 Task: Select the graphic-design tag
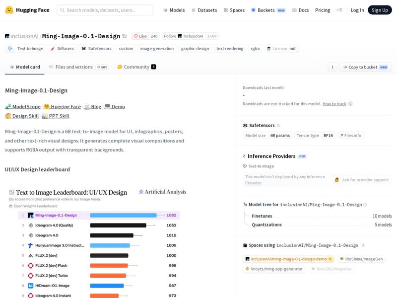pos(195,48)
